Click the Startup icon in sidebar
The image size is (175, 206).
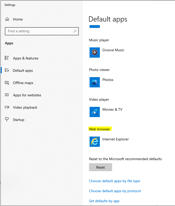7,119
